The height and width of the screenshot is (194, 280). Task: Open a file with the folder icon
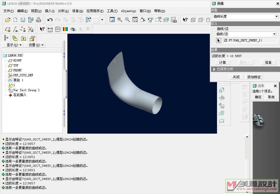(x=8, y=19)
